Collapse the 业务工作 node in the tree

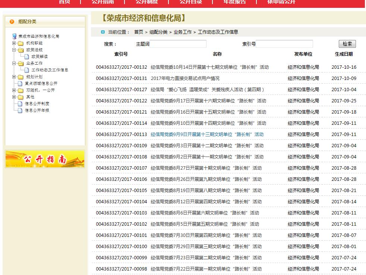[14, 64]
